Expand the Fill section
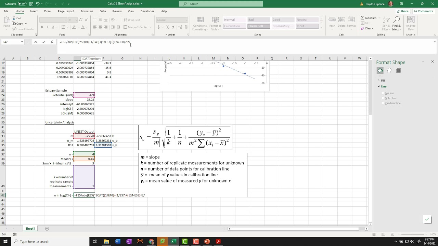 click(381, 81)
